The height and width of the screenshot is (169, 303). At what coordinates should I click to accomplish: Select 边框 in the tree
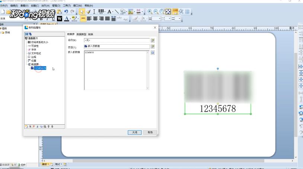pos(34,57)
